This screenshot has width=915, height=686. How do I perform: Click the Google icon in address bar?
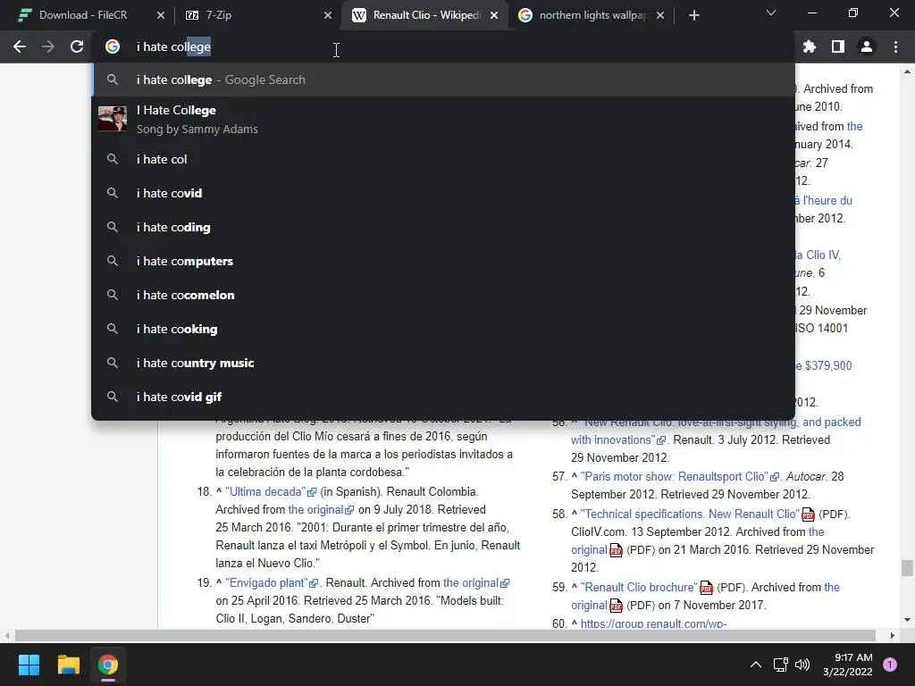pyautogui.click(x=113, y=46)
